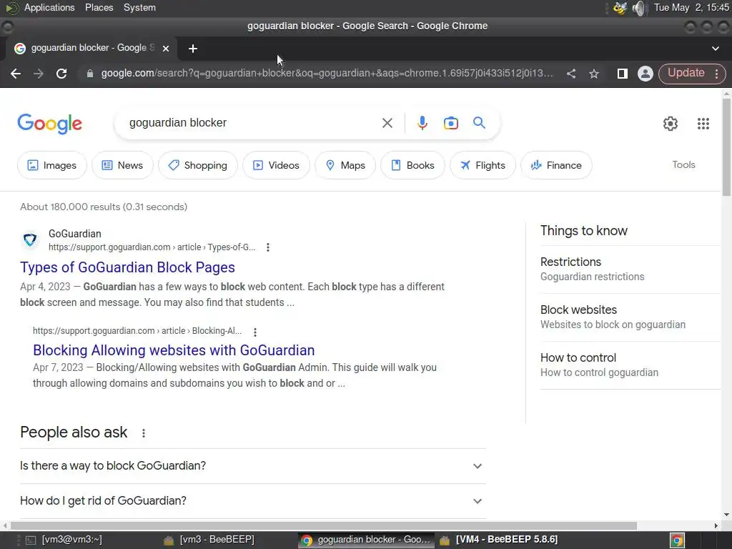Click the Google logo

50,124
